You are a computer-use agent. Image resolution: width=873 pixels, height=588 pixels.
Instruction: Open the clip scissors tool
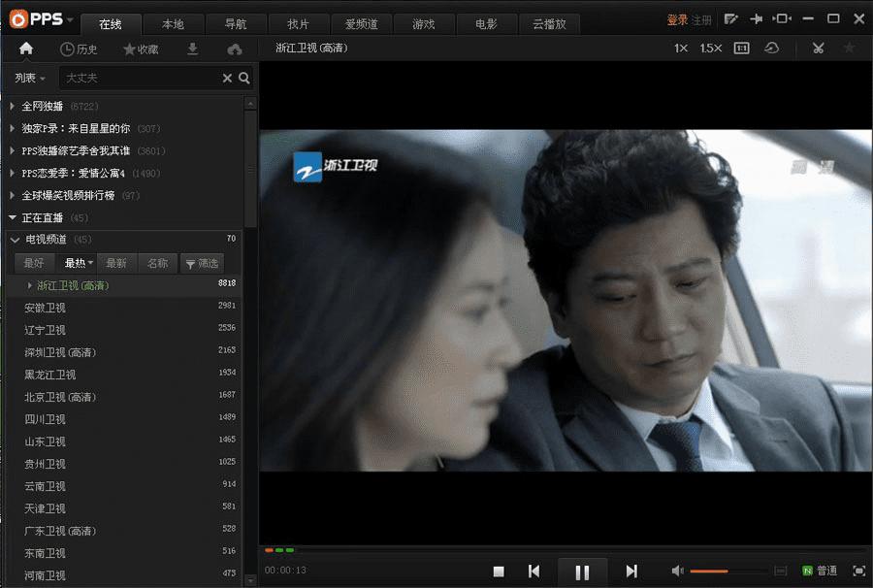point(818,49)
